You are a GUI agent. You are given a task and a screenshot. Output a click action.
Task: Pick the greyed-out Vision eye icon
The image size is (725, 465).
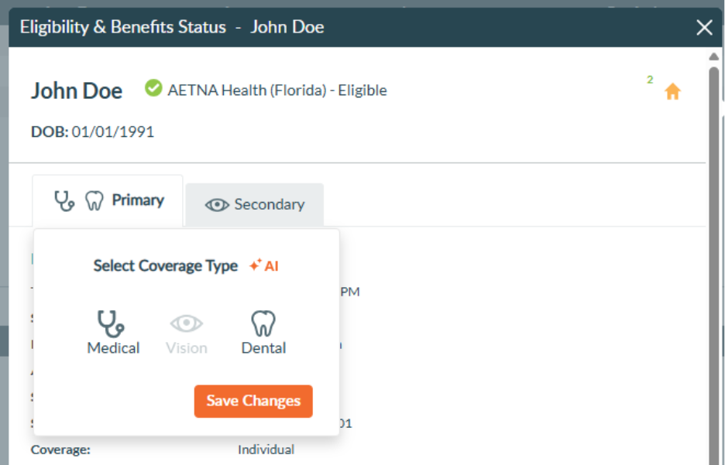187,323
